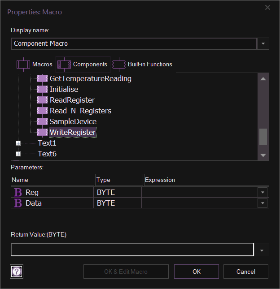280x289 pixels.
Task: Click the OK button
Action: coord(197,272)
